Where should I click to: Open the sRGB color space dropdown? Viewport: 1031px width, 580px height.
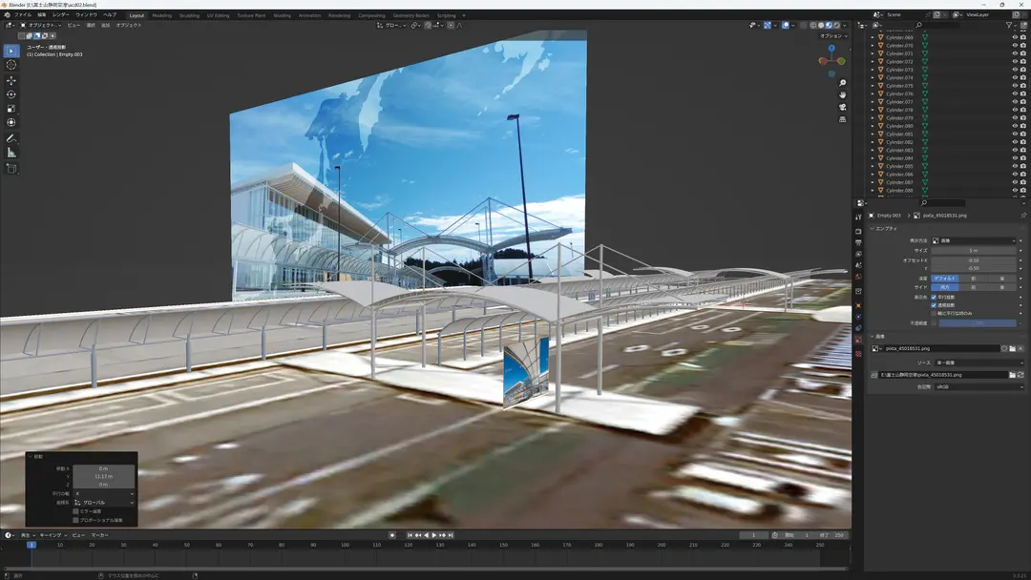(x=979, y=387)
